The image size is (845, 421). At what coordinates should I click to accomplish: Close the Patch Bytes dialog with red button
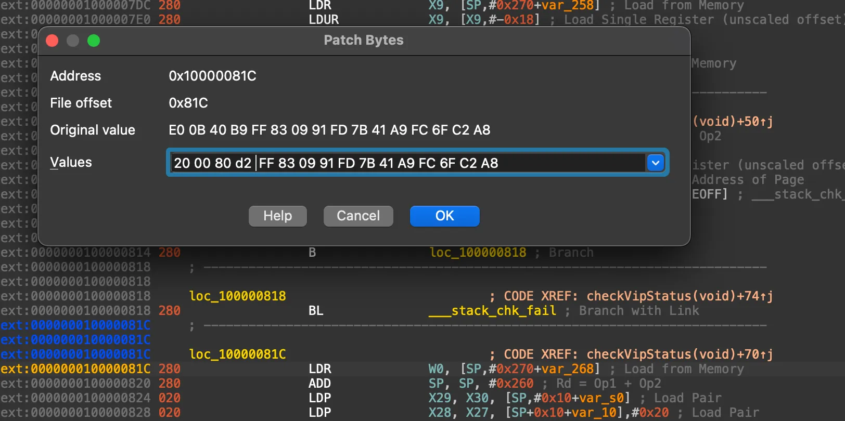(x=52, y=41)
